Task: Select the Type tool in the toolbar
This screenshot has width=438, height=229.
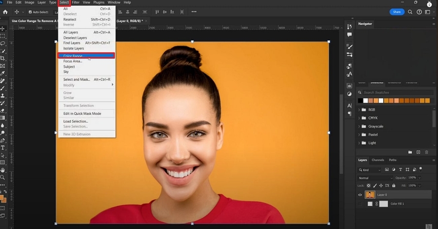Action: (x=3, y=147)
